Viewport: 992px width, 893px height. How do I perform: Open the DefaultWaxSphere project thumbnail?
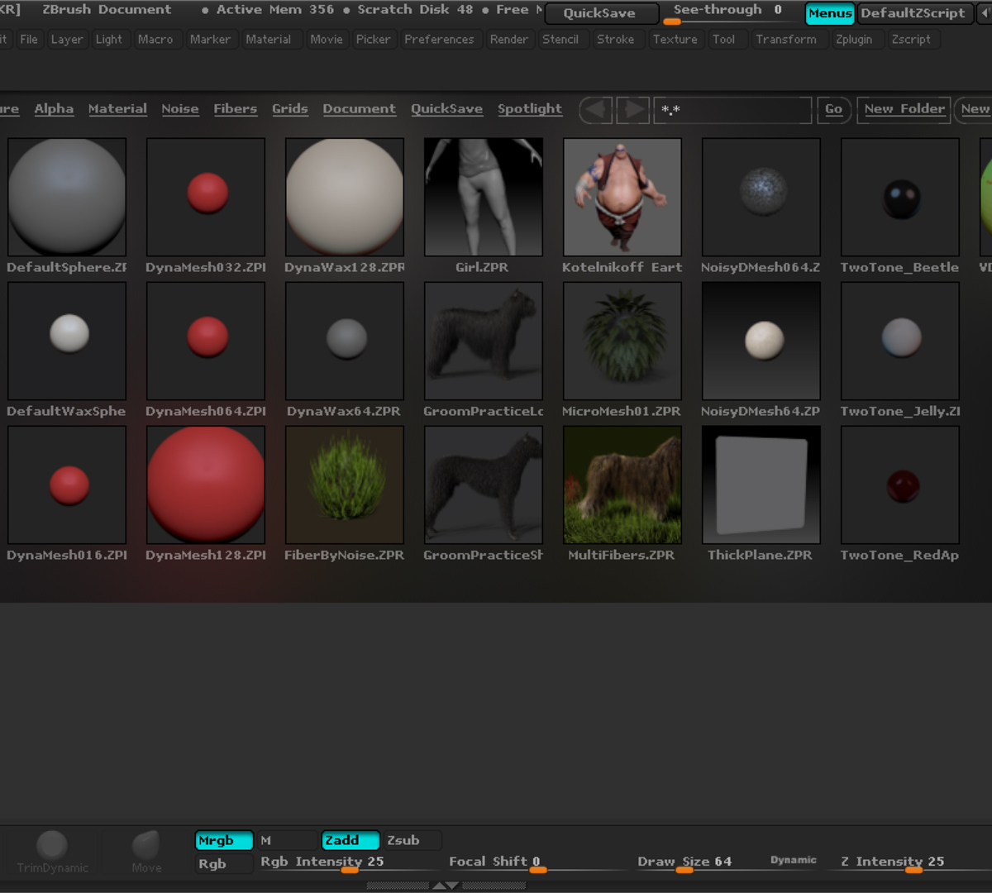tap(67, 341)
